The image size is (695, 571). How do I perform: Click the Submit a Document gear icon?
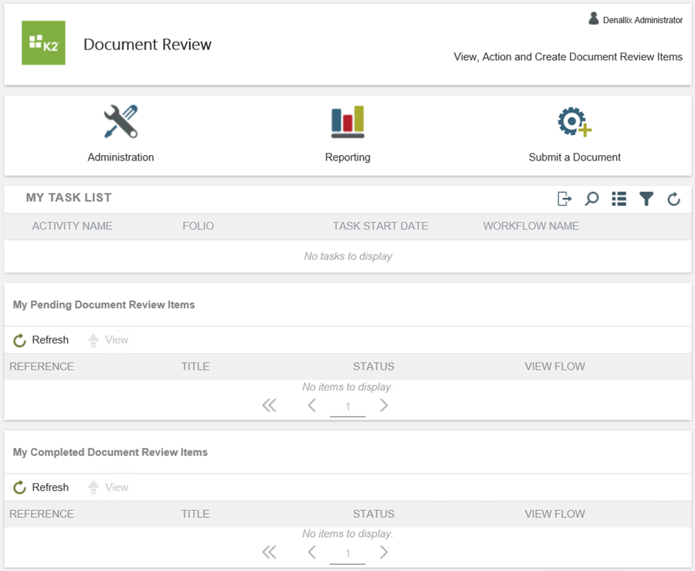click(x=574, y=122)
